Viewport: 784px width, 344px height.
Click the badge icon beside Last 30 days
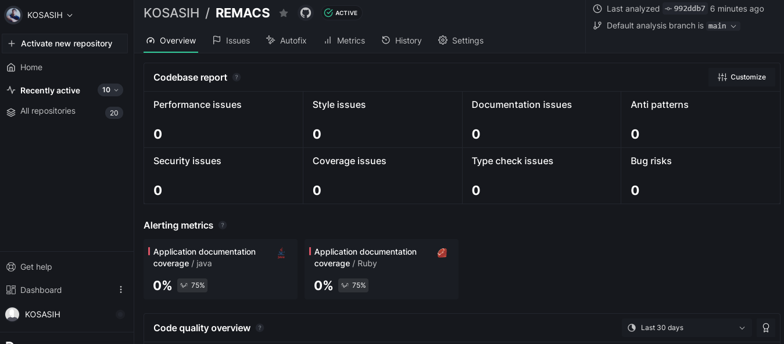(x=766, y=328)
